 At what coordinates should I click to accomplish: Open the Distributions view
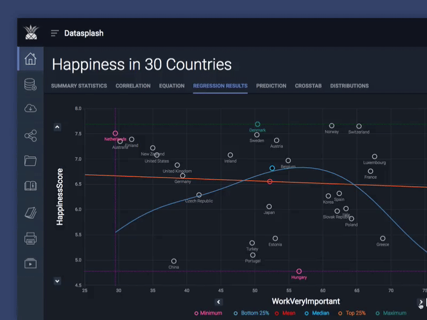350,86
